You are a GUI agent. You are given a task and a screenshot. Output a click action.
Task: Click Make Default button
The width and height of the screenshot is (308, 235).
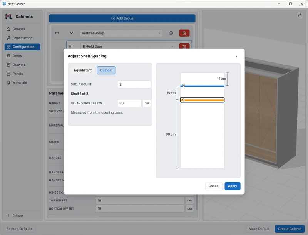pyautogui.click(x=259, y=229)
